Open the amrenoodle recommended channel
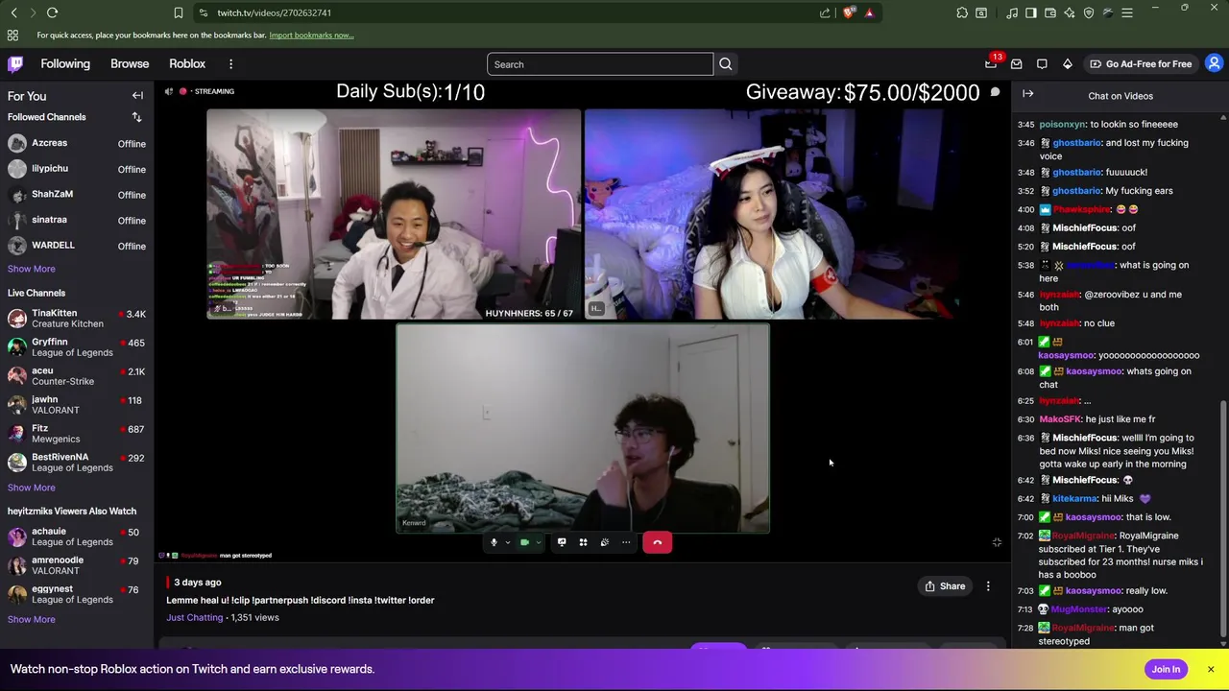The height and width of the screenshot is (691, 1229). click(x=77, y=564)
